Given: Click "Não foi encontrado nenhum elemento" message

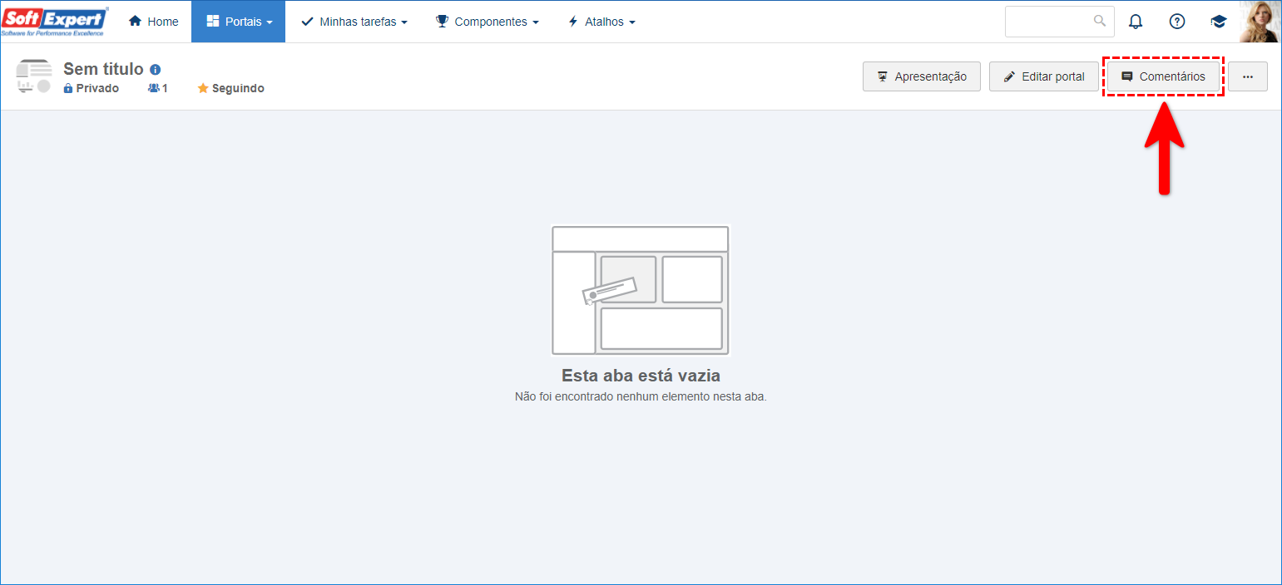Looking at the screenshot, I should coord(641,396).
